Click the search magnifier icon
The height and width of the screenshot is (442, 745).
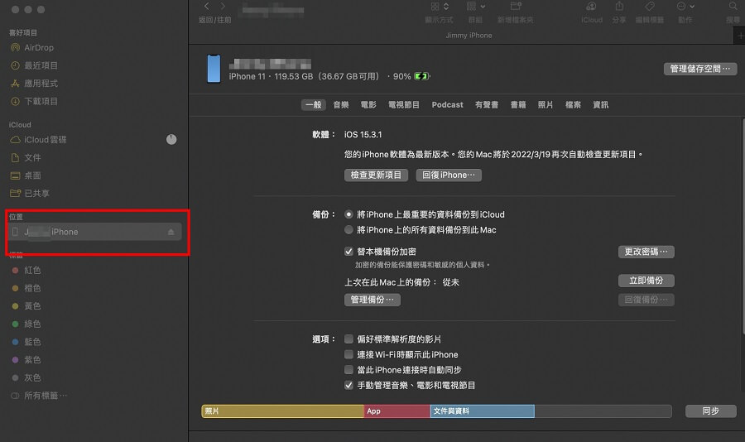[x=733, y=7]
